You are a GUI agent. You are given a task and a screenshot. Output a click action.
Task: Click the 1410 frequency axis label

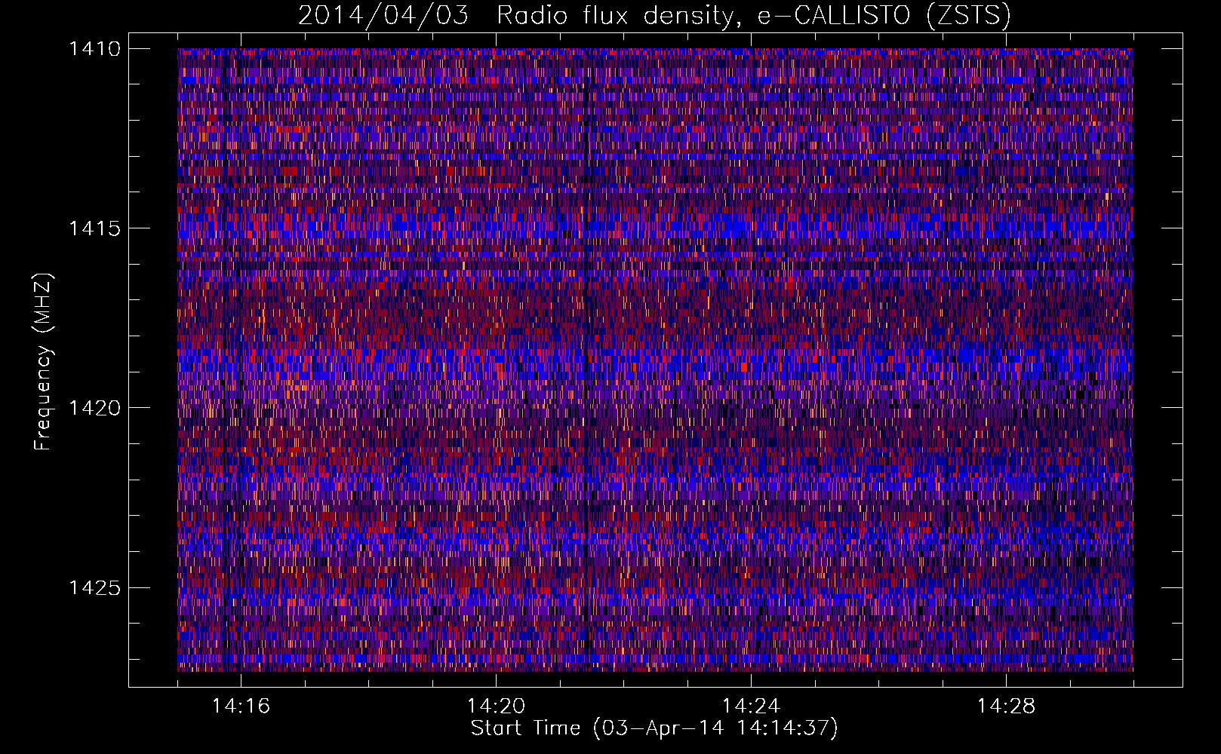(x=94, y=49)
